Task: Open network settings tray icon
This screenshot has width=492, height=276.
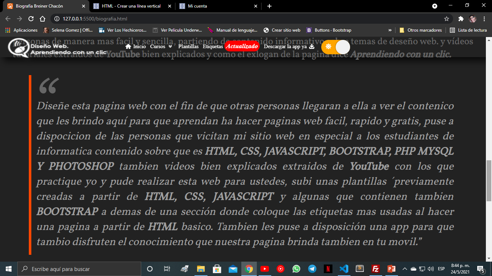Action: click(x=422, y=269)
